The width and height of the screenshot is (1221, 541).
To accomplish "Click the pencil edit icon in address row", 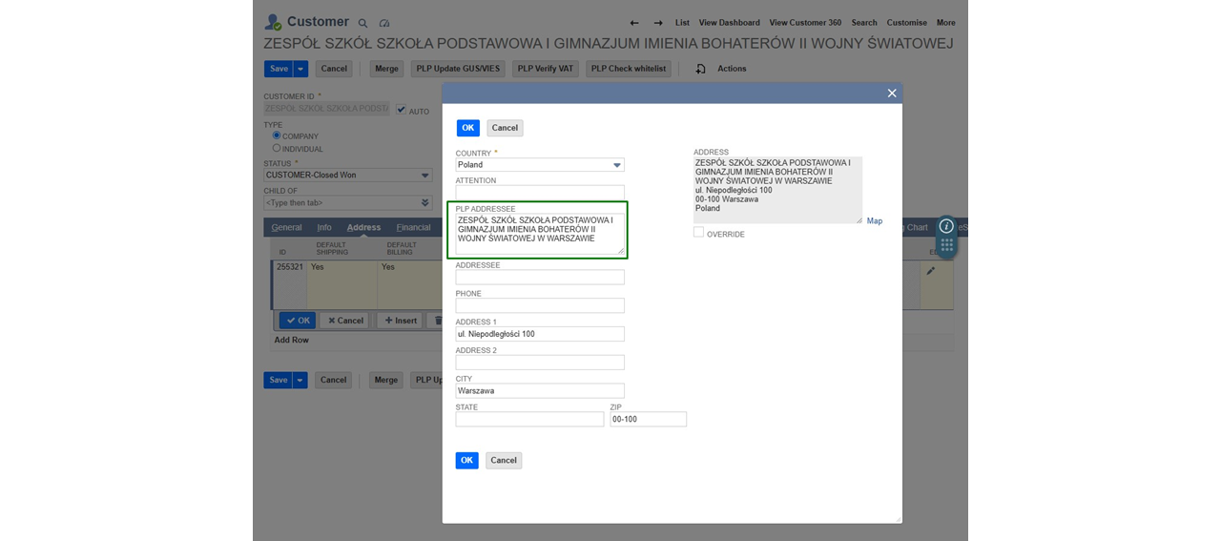I will [x=931, y=271].
